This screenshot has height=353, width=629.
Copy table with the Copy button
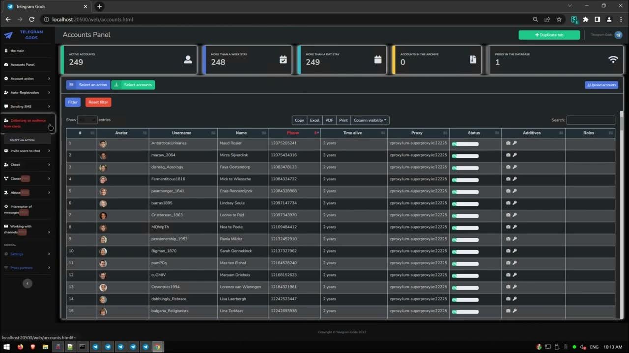click(299, 120)
